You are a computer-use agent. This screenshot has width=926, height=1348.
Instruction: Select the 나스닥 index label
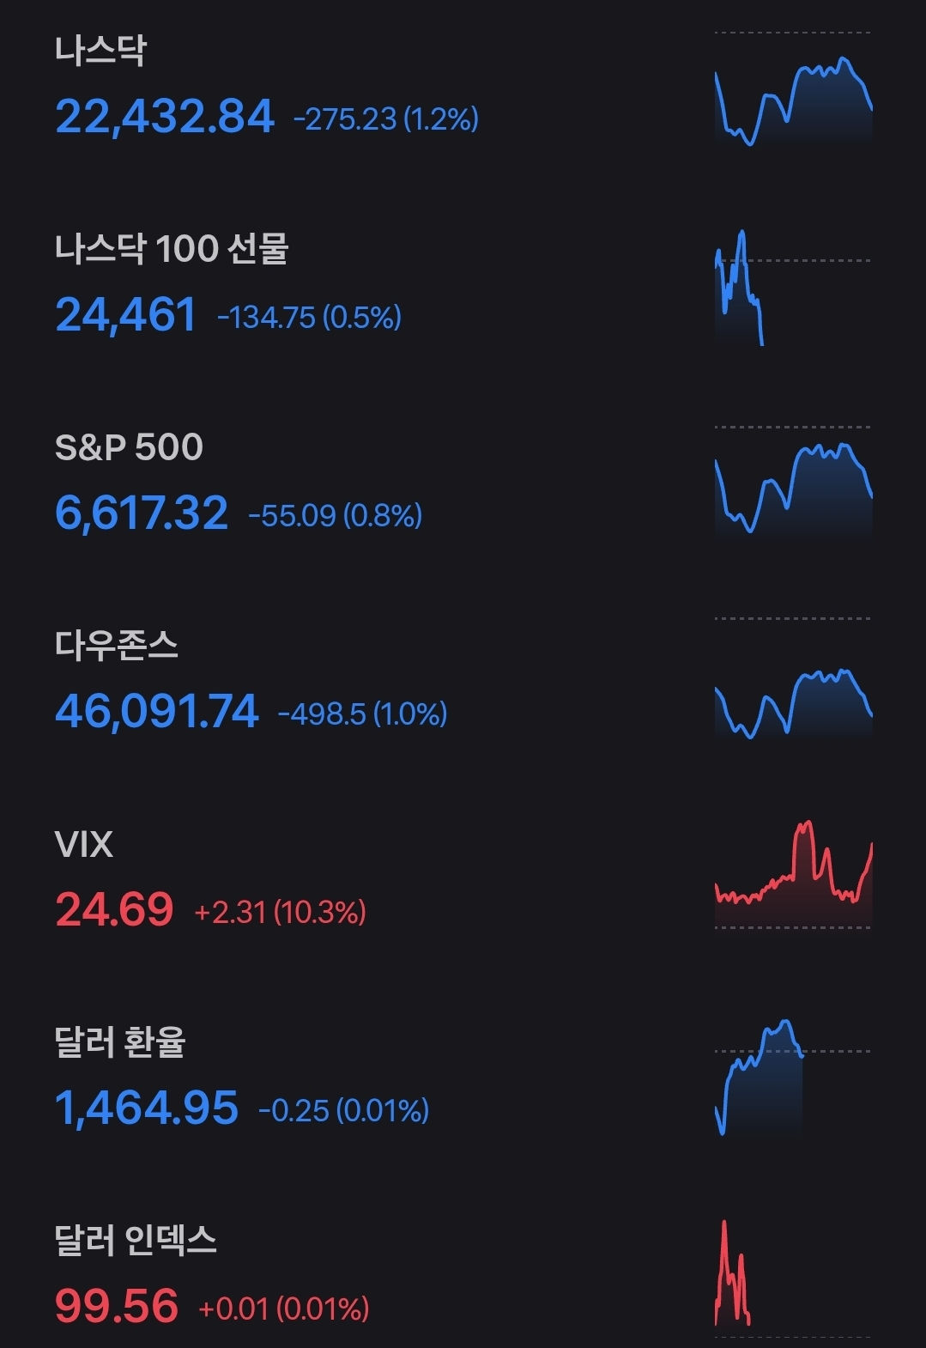coord(100,51)
